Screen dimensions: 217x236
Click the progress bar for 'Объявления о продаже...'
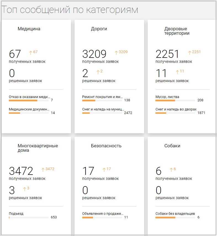102,218
